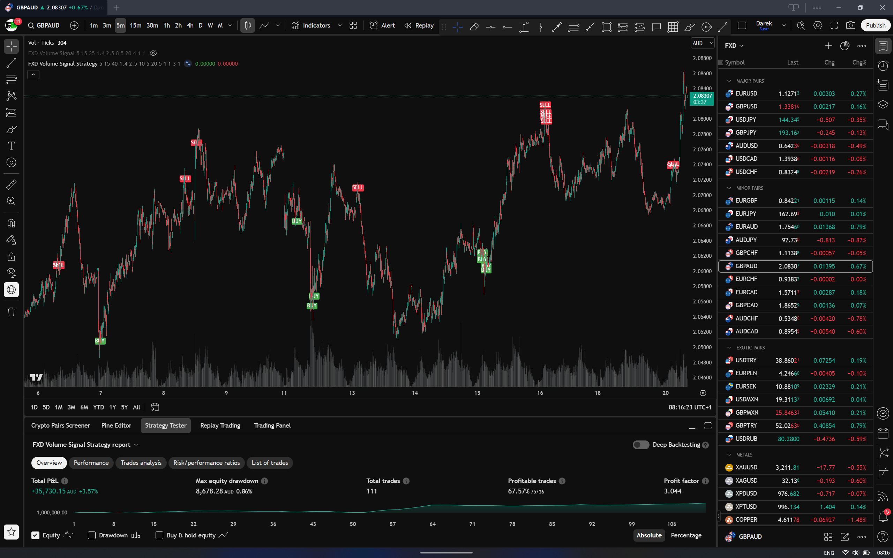Check the Buy & hold equity checkbox
Image resolution: width=893 pixels, height=558 pixels.
pos(159,535)
